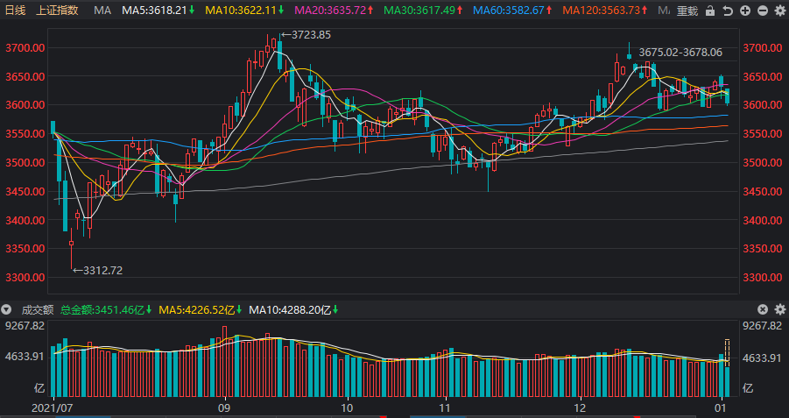The width and height of the screenshot is (789, 418).
Task: Click the 3675.02-3678.06 gap annotation
Action: [680, 52]
